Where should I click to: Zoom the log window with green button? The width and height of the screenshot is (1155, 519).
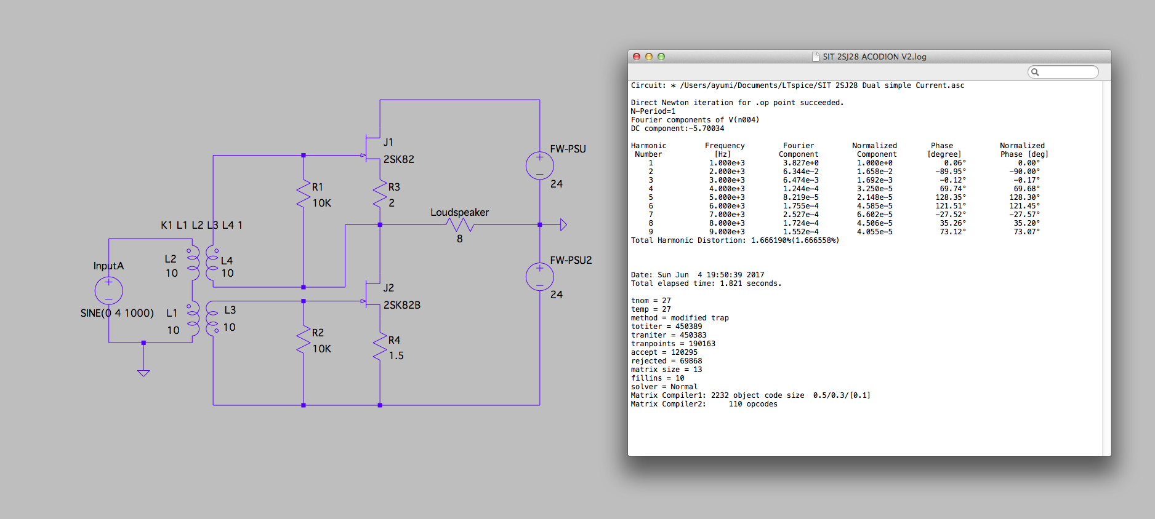click(x=661, y=57)
